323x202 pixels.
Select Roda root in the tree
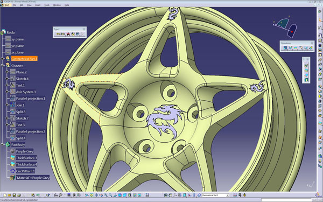(11, 32)
